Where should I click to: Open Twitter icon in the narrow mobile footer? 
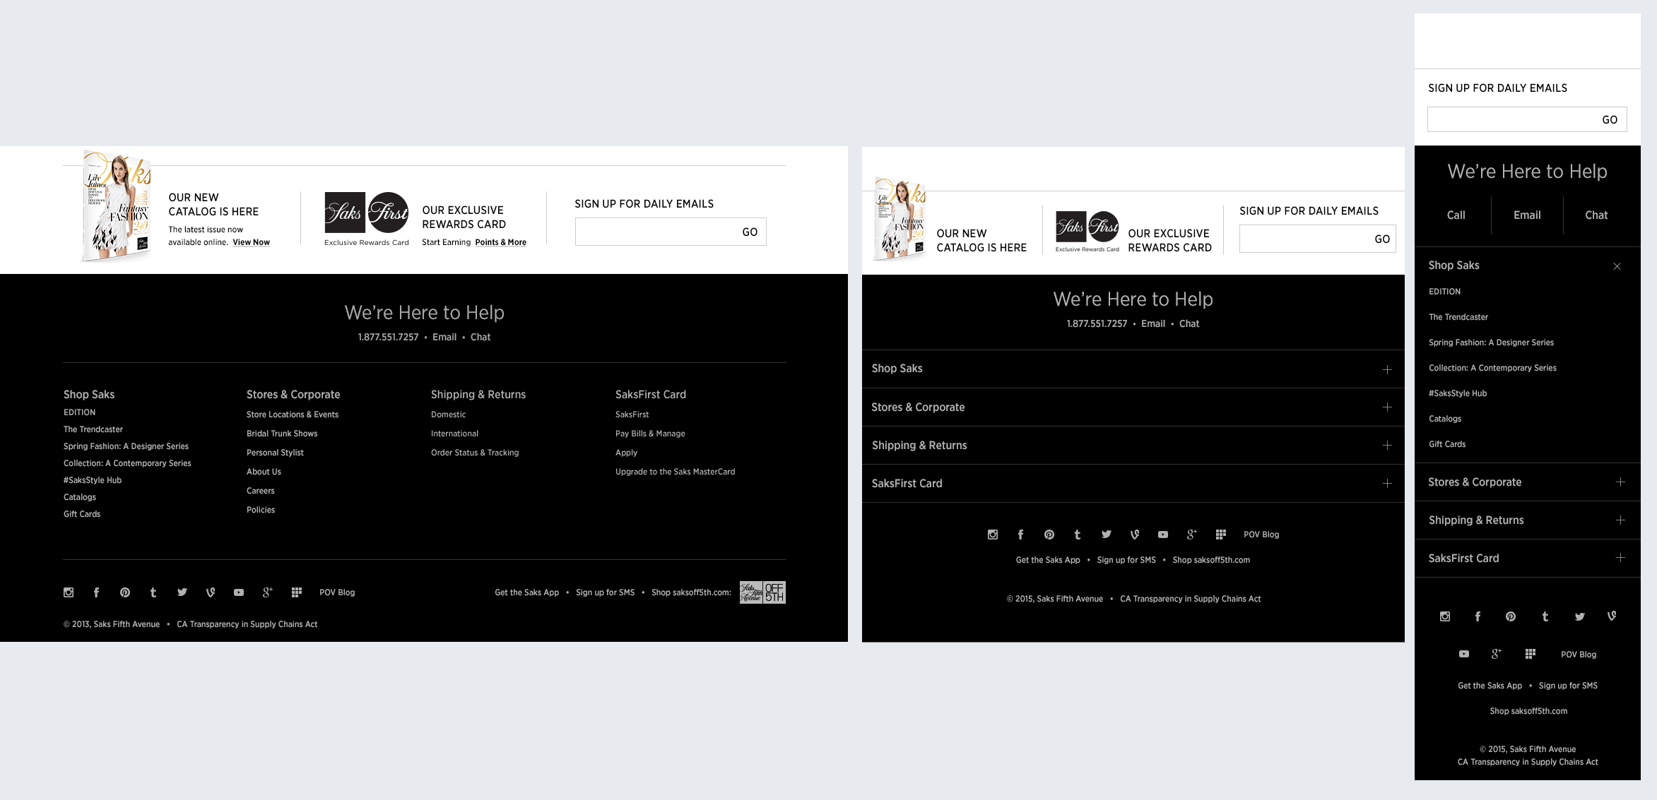click(x=1580, y=616)
